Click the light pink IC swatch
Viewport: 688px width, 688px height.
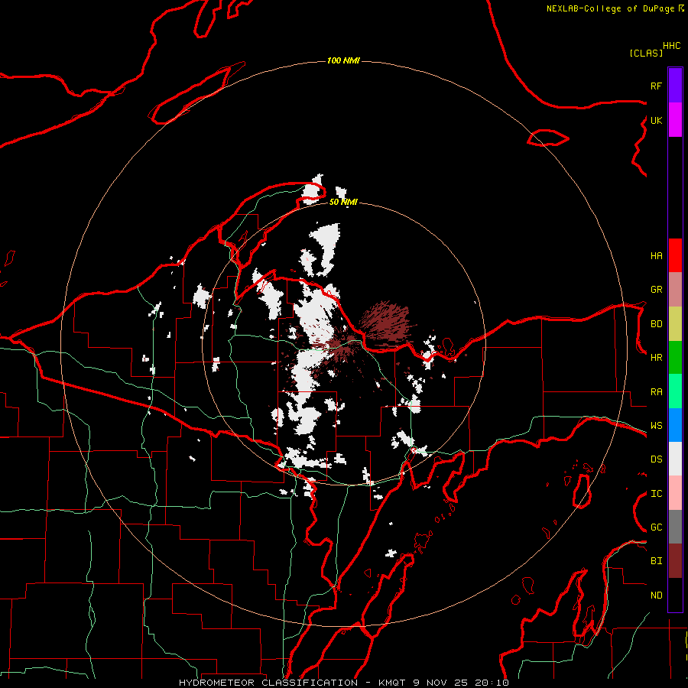click(675, 493)
